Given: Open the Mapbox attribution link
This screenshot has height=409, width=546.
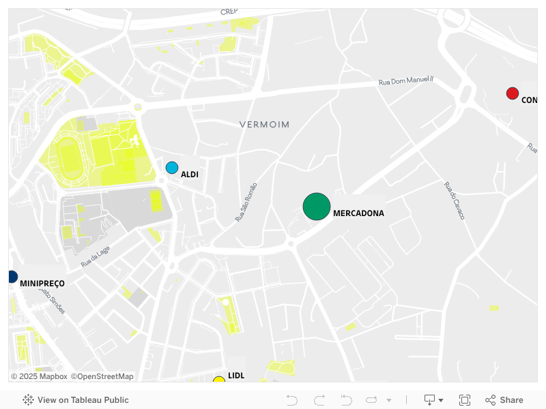Looking at the screenshot, I should pos(39,376).
